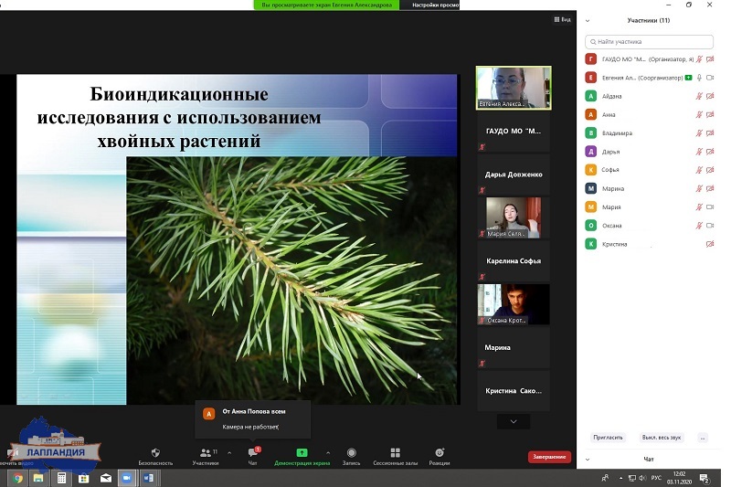Screen dimensions: 731x487
Task: Click the Оксана row in participant list
Action: tap(649, 226)
